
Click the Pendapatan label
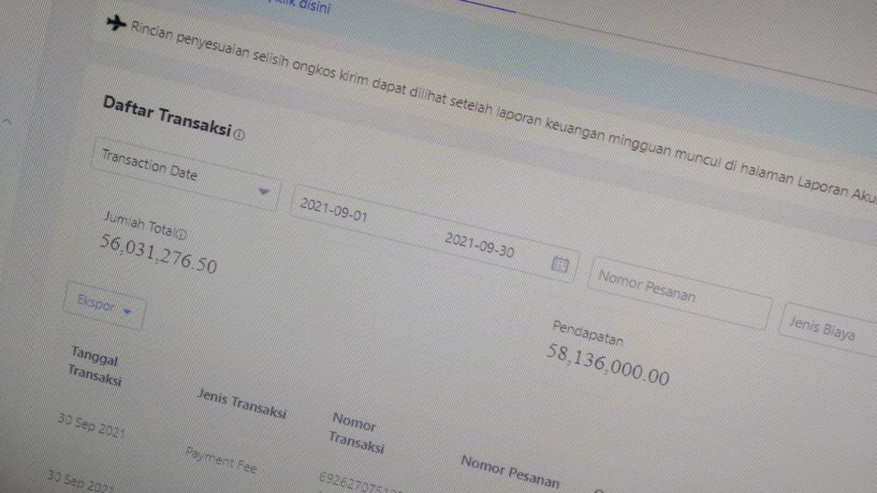[x=587, y=333]
